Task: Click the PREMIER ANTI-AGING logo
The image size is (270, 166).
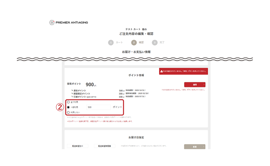Action: click(x=69, y=22)
